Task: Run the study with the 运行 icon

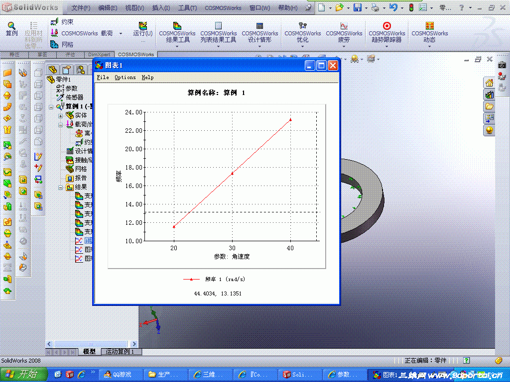Action: (x=143, y=26)
